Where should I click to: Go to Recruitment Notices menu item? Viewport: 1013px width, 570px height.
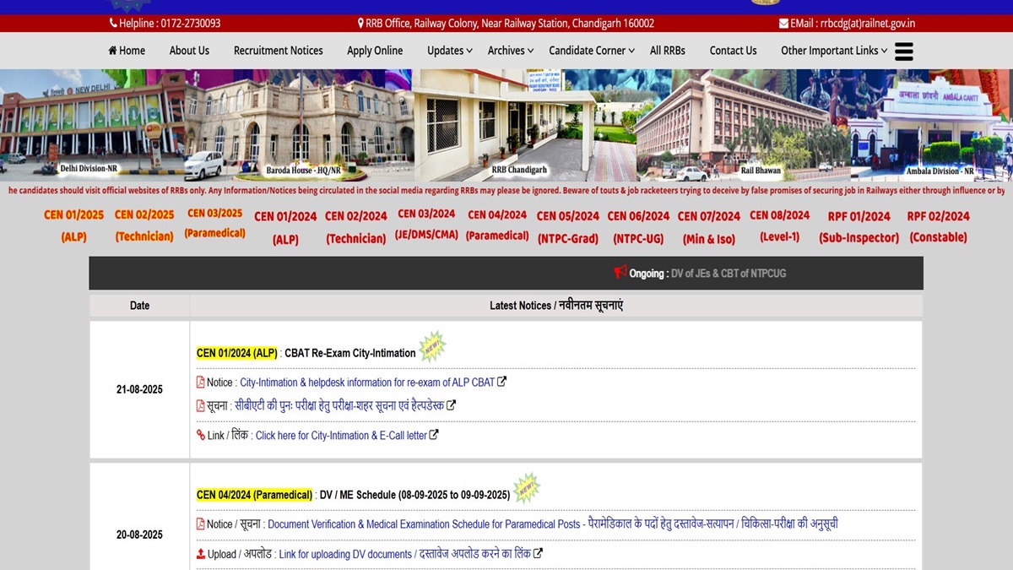click(x=278, y=51)
